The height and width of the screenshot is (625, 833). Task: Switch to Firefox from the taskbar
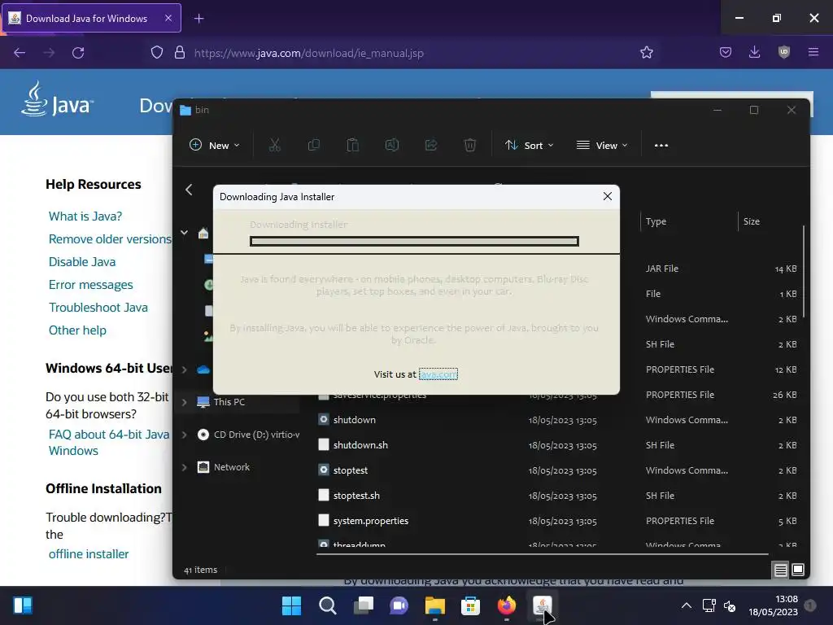coord(506,605)
